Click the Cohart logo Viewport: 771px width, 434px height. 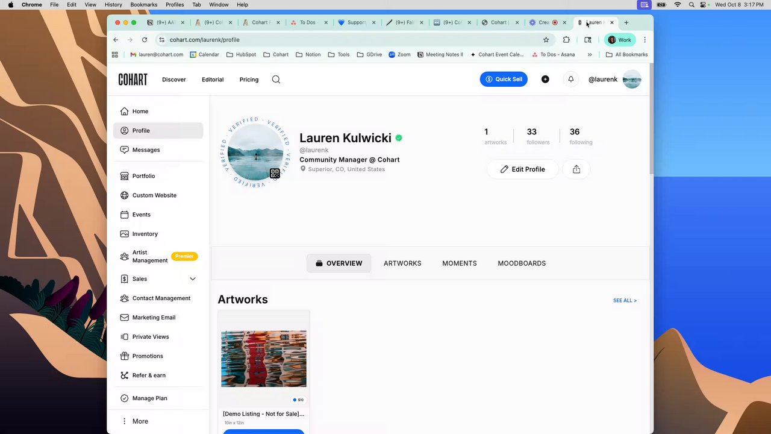click(133, 80)
